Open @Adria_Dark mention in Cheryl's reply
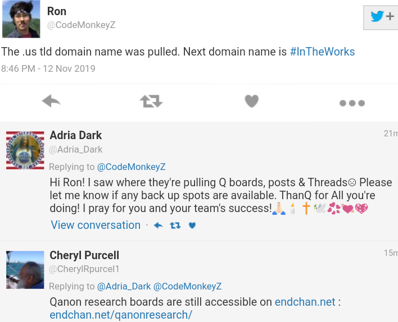The height and width of the screenshot is (322, 398). pyautogui.click(x=124, y=286)
